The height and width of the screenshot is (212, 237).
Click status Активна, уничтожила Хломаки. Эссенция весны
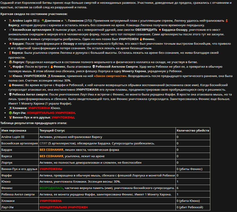107,182
